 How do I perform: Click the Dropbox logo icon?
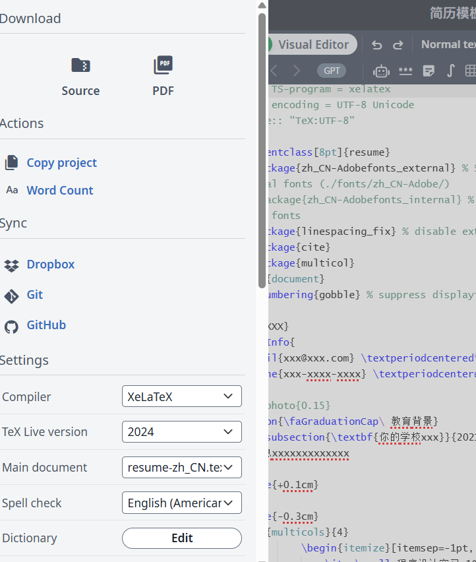(x=11, y=266)
